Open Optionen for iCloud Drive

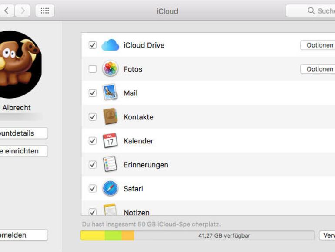click(x=318, y=45)
